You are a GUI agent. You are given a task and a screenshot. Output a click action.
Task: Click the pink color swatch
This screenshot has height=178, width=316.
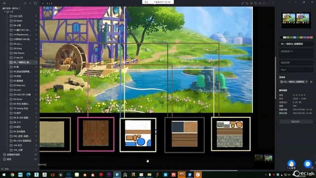(x=308, y=38)
